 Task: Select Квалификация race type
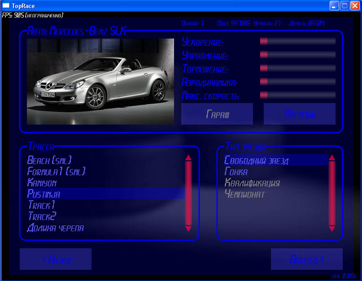tap(276, 183)
